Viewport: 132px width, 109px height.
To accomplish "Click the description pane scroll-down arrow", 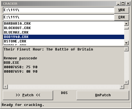I will point(126,82).
